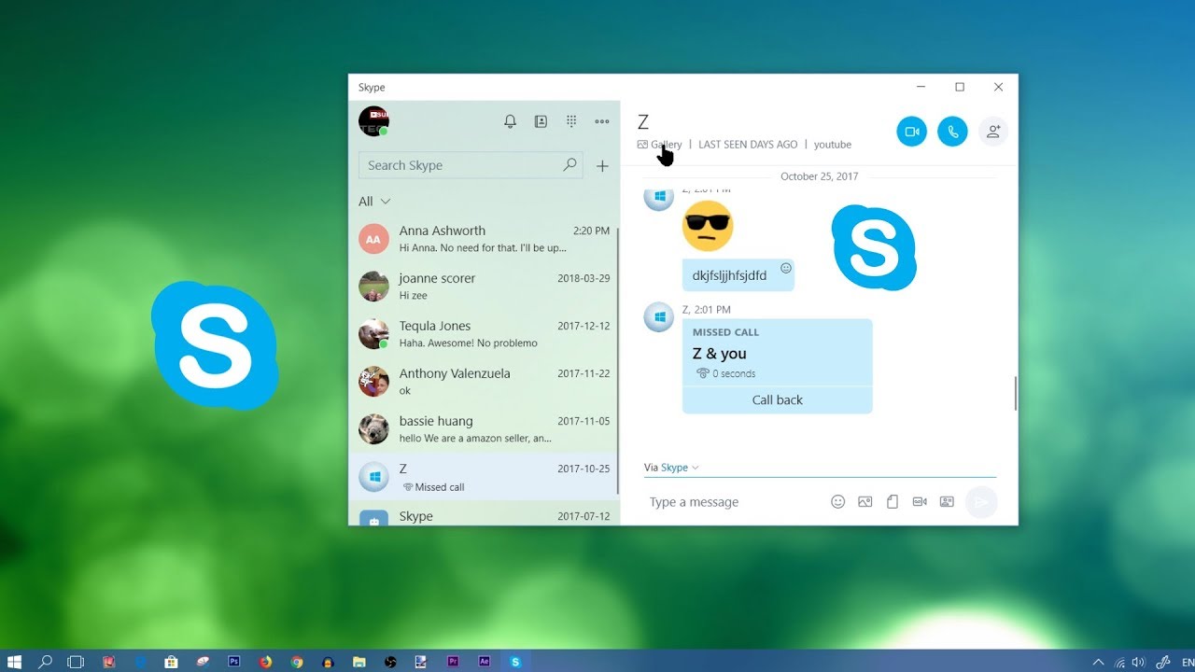Click the Skype icon on taskbar
The height and width of the screenshot is (672, 1195).
[515, 662]
